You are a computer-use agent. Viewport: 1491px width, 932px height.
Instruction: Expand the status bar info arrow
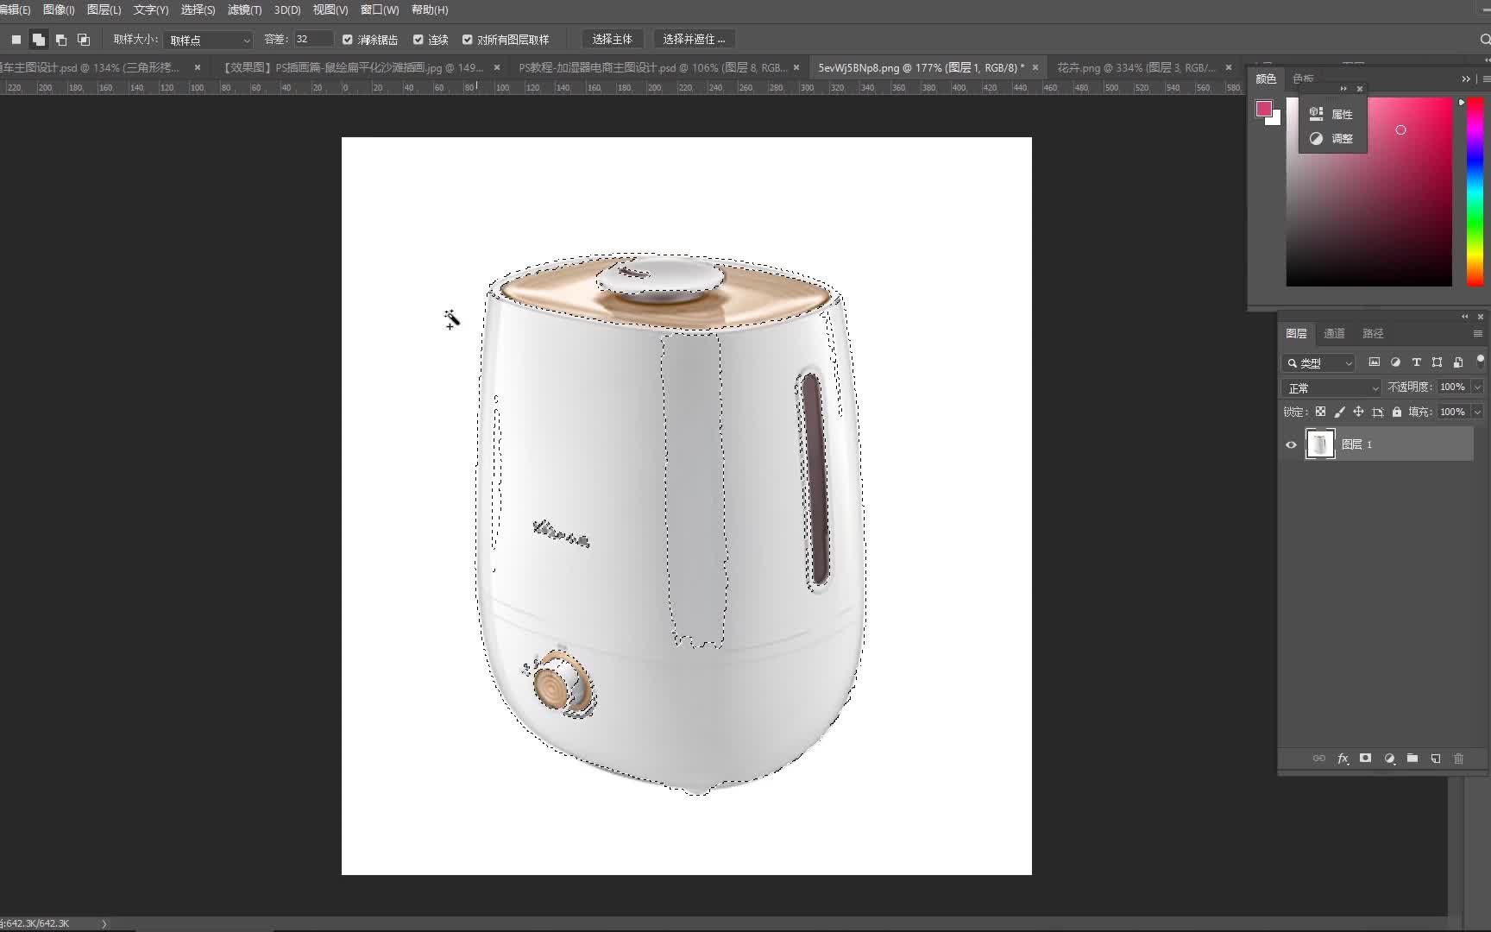(x=104, y=923)
